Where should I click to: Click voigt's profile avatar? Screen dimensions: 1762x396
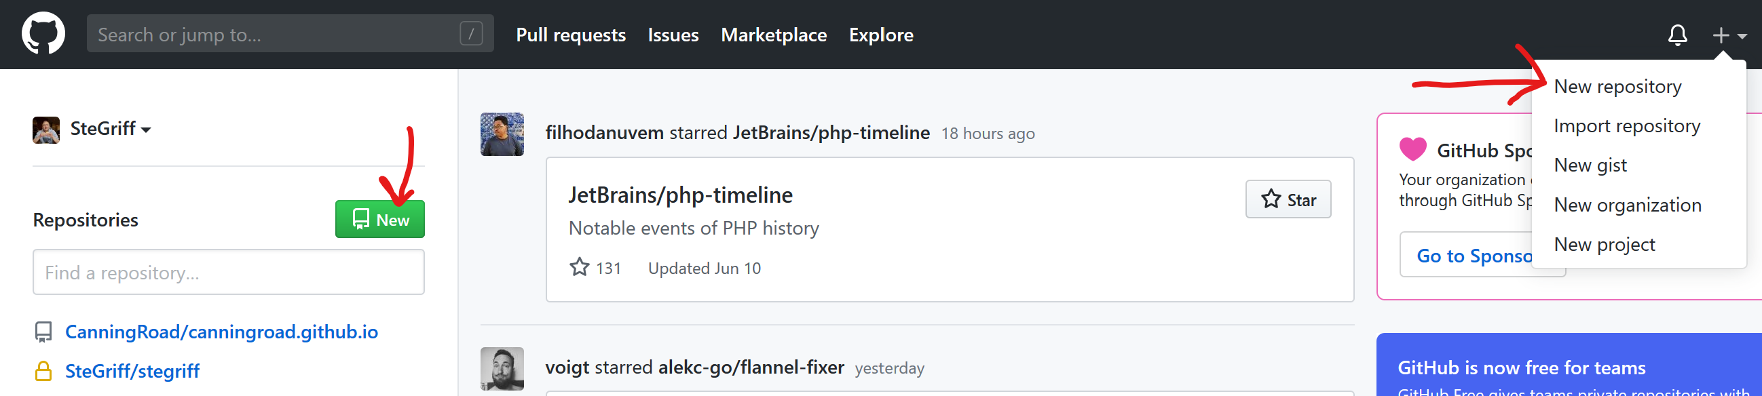tap(502, 369)
